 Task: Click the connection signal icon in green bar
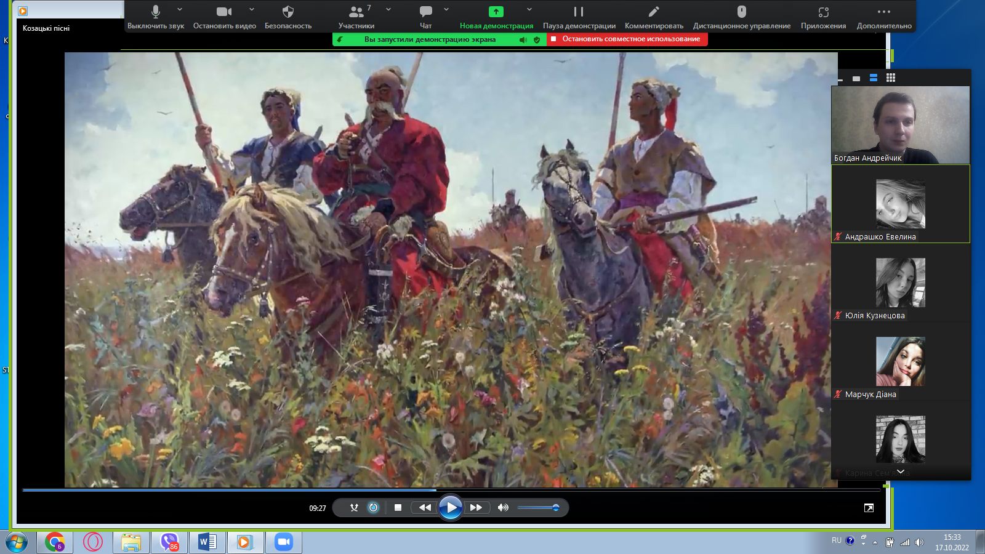tap(340, 39)
